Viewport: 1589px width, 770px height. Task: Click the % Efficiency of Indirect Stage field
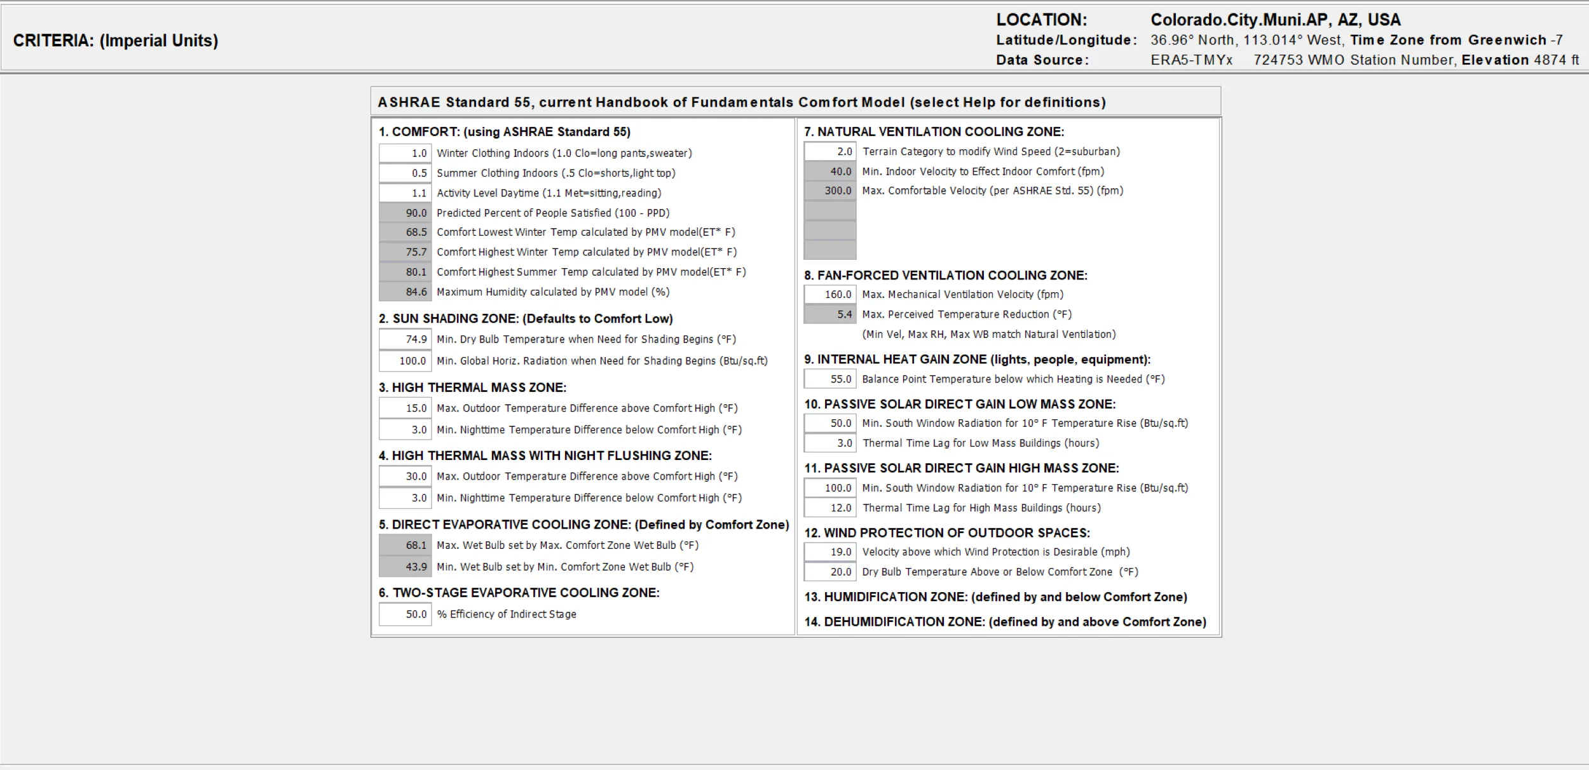pyautogui.click(x=405, y=614)
